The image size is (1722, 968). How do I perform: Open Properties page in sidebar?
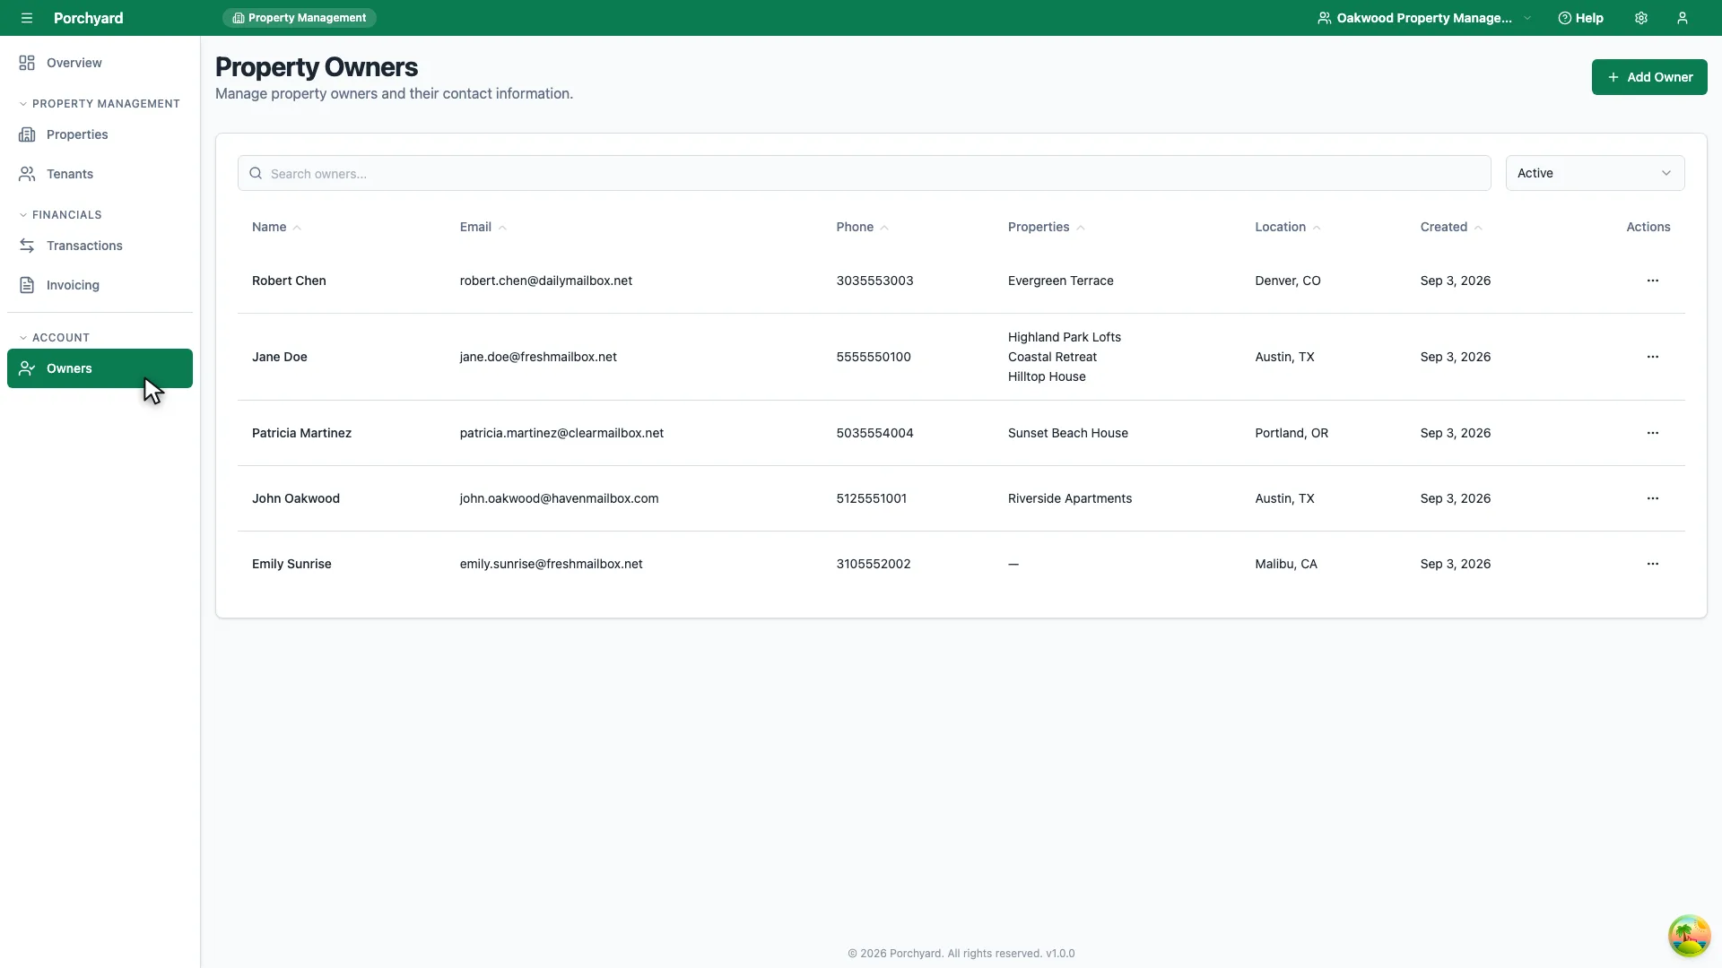pos(100,134)
